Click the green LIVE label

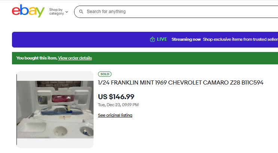click(162, 39)
